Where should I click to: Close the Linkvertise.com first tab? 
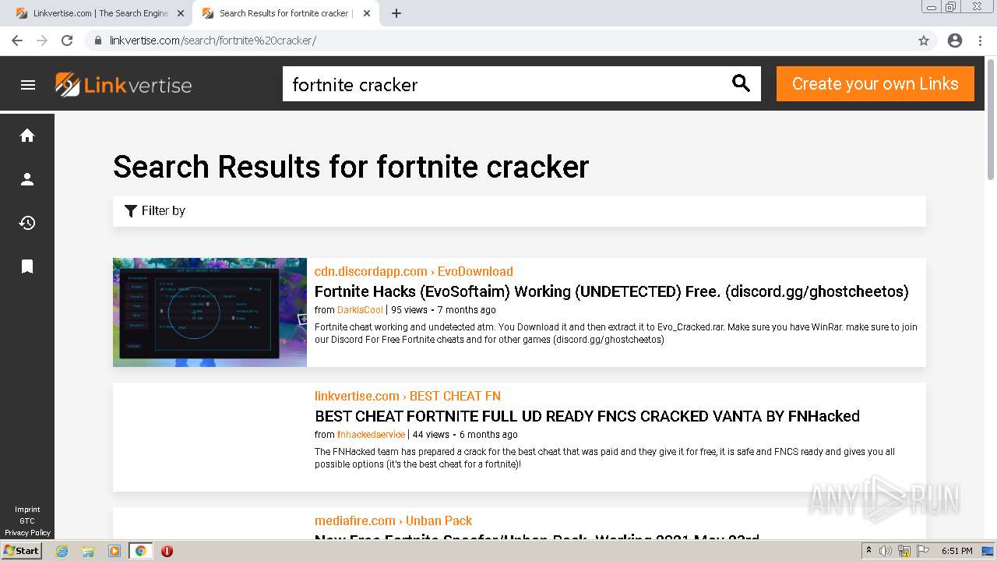181,13
